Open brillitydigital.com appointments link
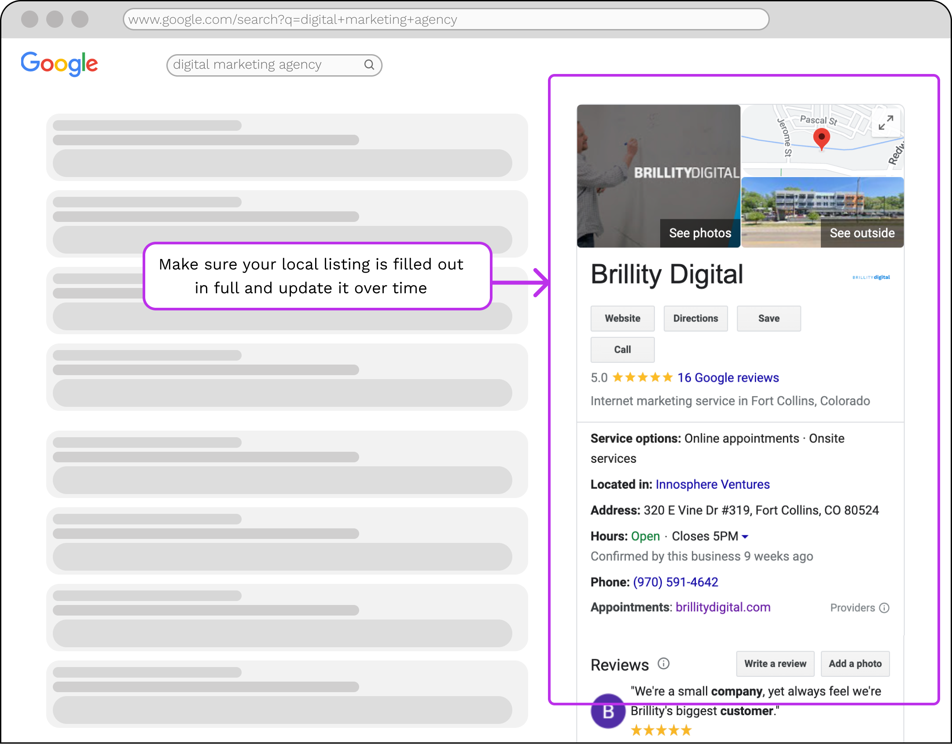Screen dimensions: 952x745 [x=722, y=607]
